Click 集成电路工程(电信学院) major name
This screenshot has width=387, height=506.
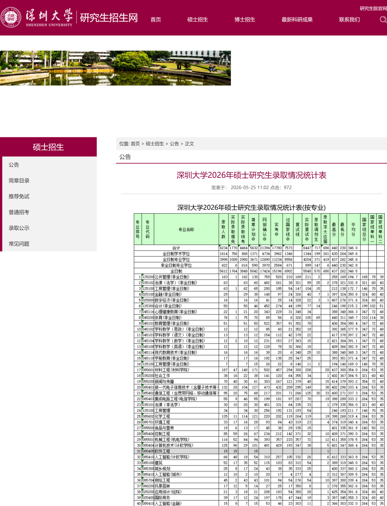(x=175, y=399)
